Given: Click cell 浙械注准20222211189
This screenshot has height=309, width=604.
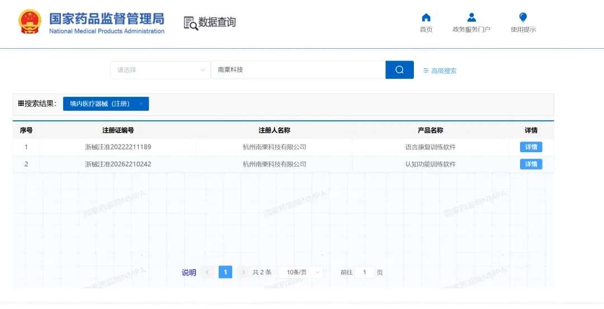Looking at the screenshot, I should click(x=118, y=147).
